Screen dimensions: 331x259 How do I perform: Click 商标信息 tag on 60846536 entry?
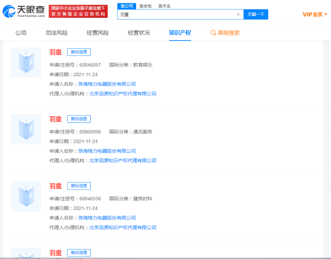(x=79, y=186)
